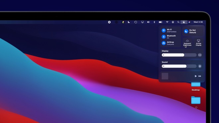Click the play button in Now Playing
219x123 pixels.
pos(196,76)
